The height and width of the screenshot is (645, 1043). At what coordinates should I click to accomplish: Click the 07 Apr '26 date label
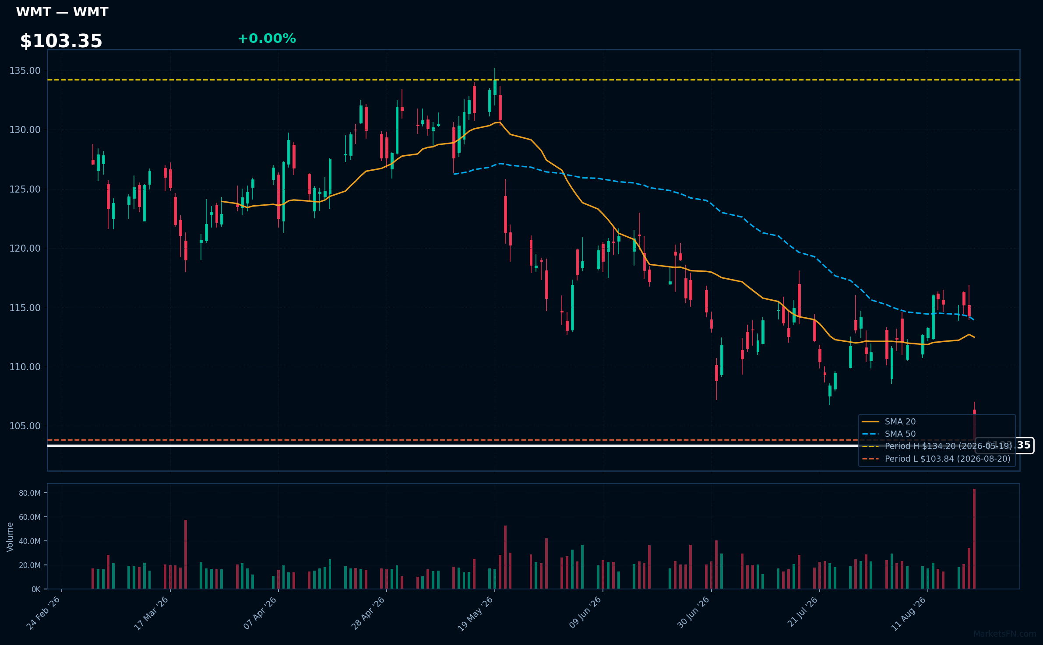[x=260, y=613]
